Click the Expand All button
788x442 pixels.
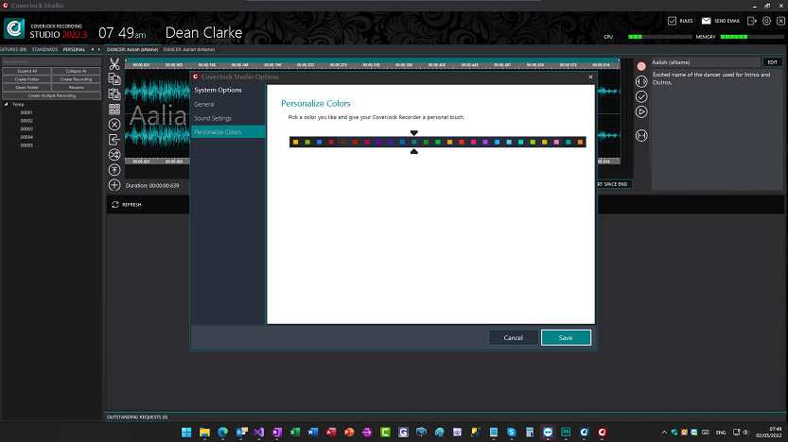pyautogui.click(x=26, y=71)
